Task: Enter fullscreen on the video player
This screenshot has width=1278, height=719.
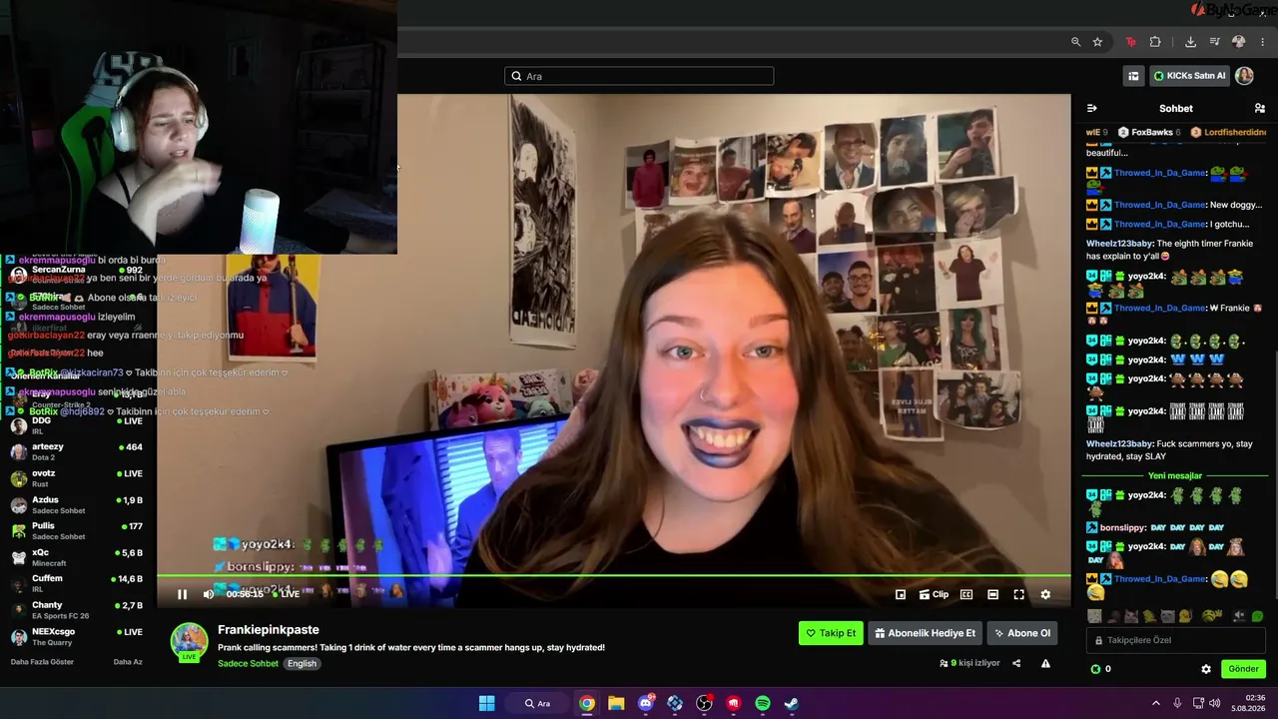Action: pyautogui.click(x=1018, y=594)
